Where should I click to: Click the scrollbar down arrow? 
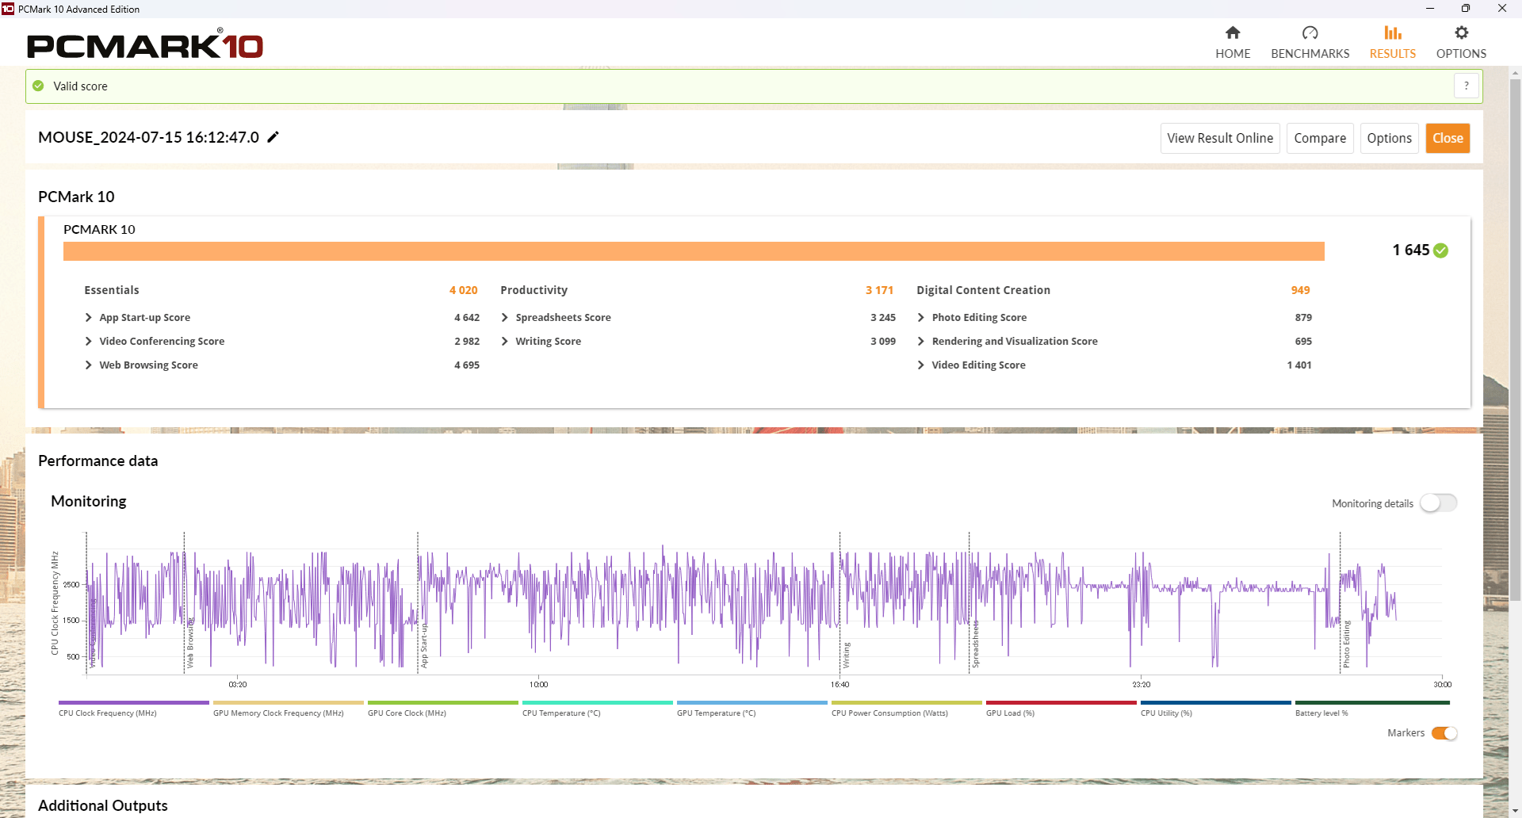(x=1515, y=811)
